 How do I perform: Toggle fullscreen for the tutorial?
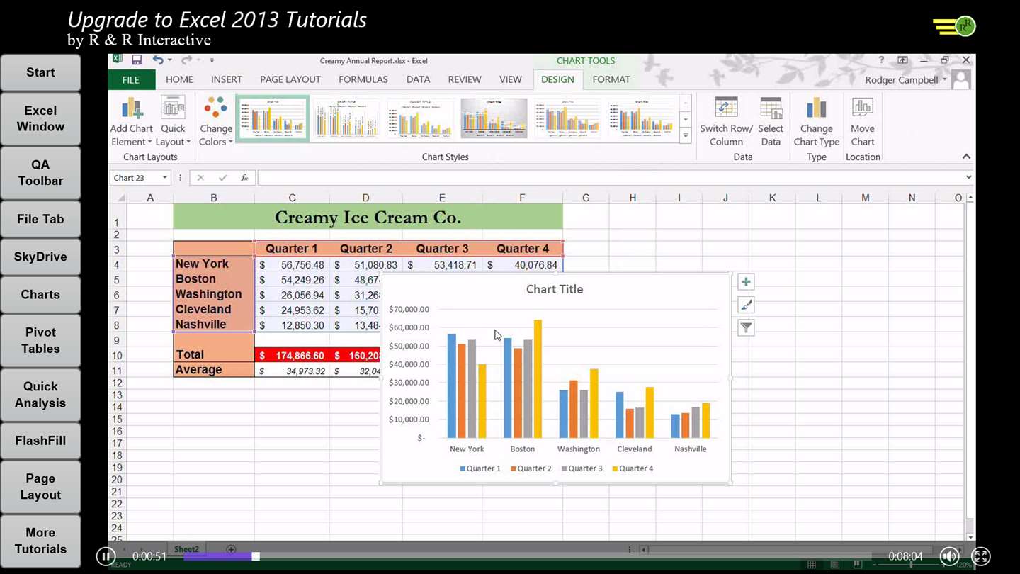pyautogui.click(x=981, y=556)
